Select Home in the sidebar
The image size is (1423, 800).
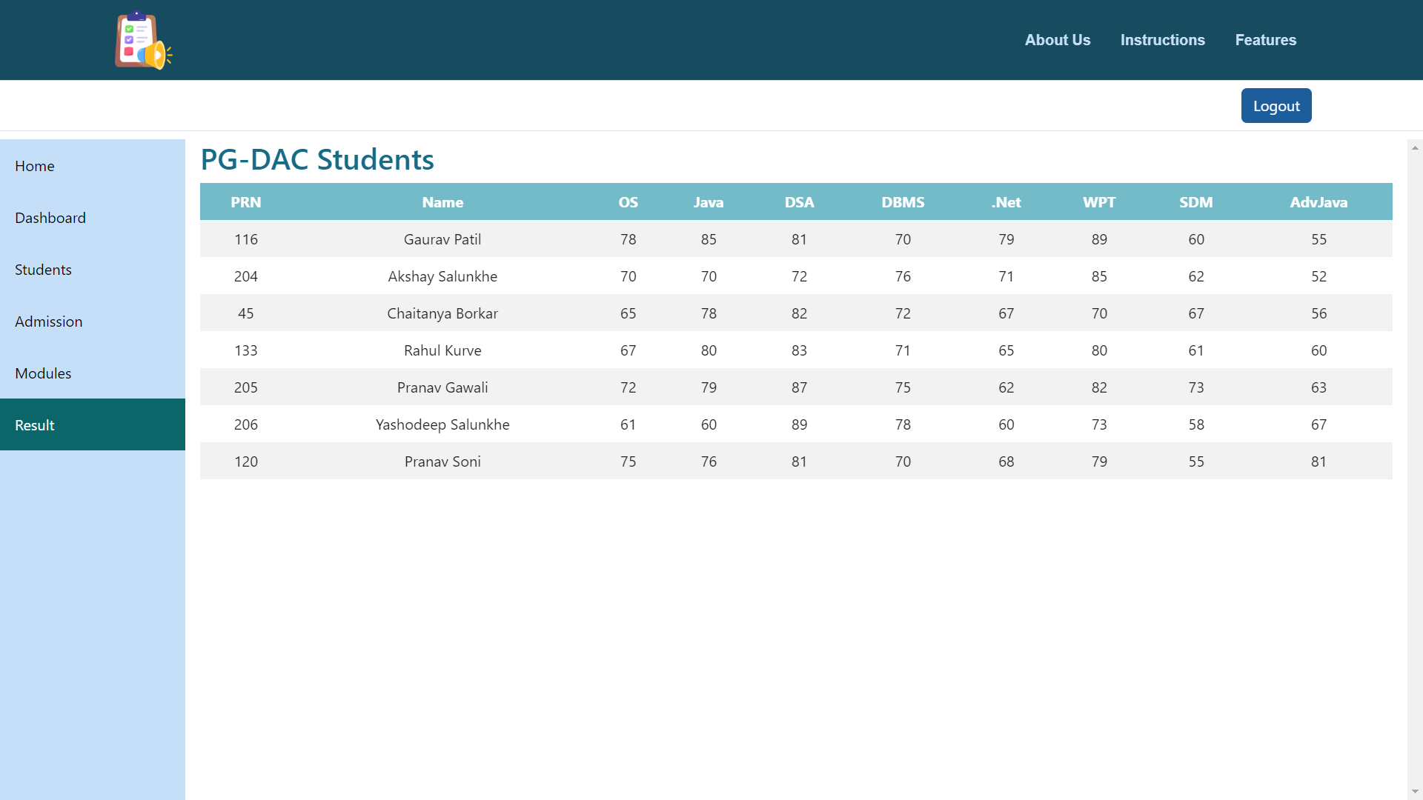pyautogui.click(x=35, y=166)
